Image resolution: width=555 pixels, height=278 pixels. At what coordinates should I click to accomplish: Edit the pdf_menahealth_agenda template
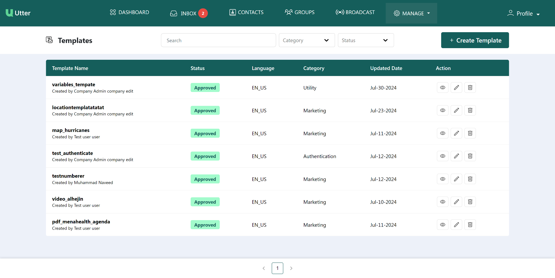point(456,225)
